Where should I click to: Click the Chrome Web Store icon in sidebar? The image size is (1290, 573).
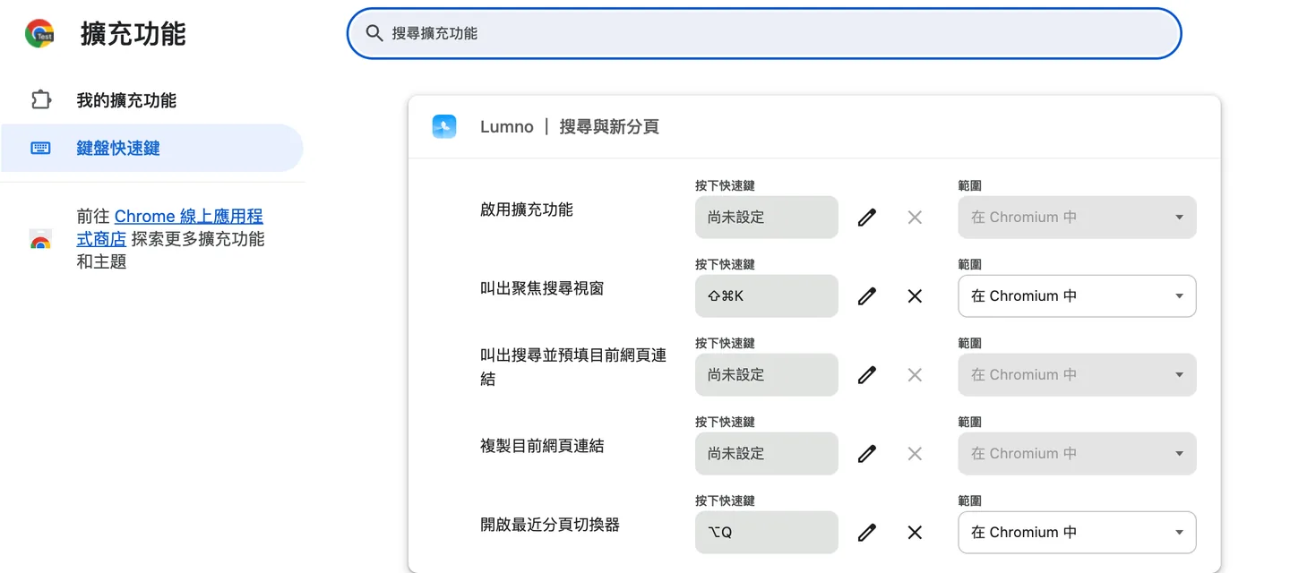40,239
